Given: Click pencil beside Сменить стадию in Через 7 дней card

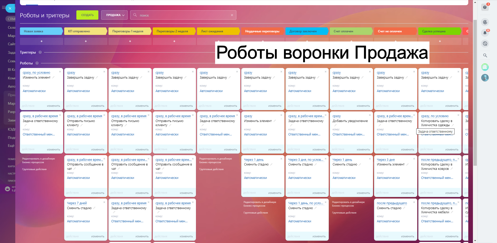Looking at the screenshot, I should point(94,208).
